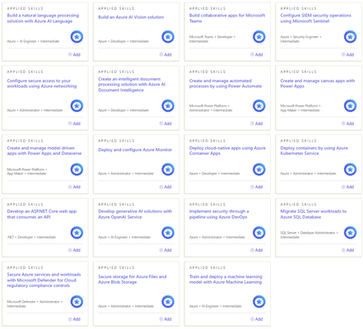The image size is (363, 329).
Task: Add the ASP.NET Core web app skill
Action: (x=74, y=250)
